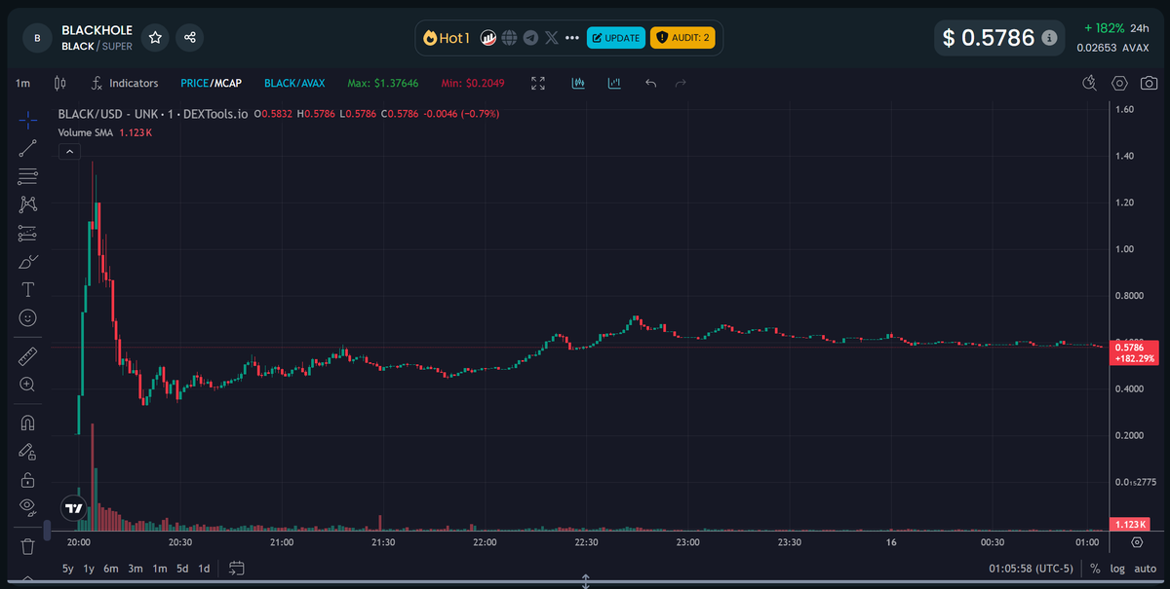1170x589 pixels.
Task: Toggle auto scale mode
Action: point(1145,569)
